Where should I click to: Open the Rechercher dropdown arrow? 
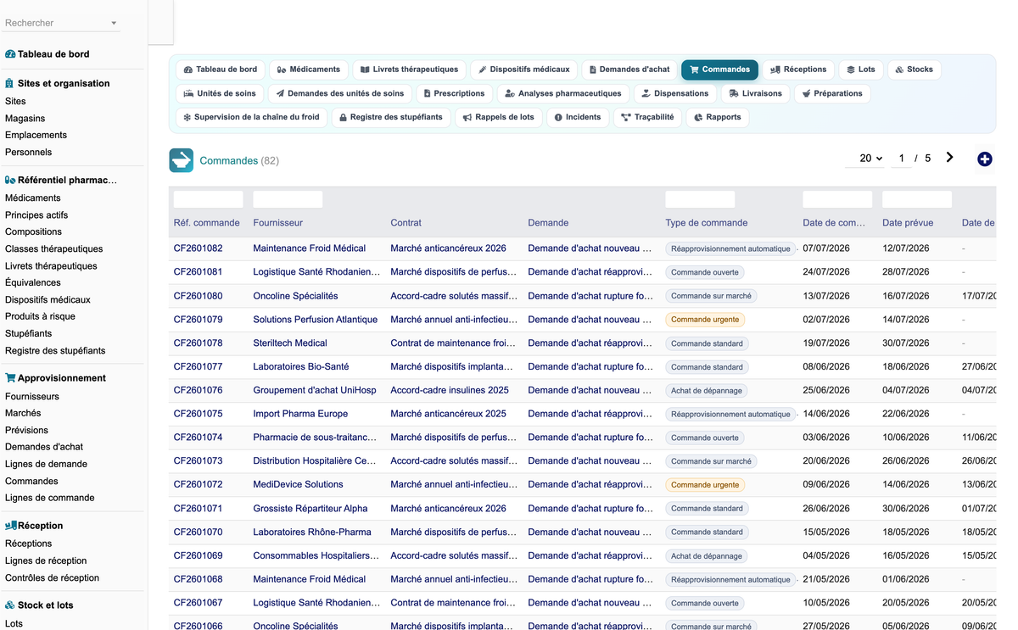114,23
